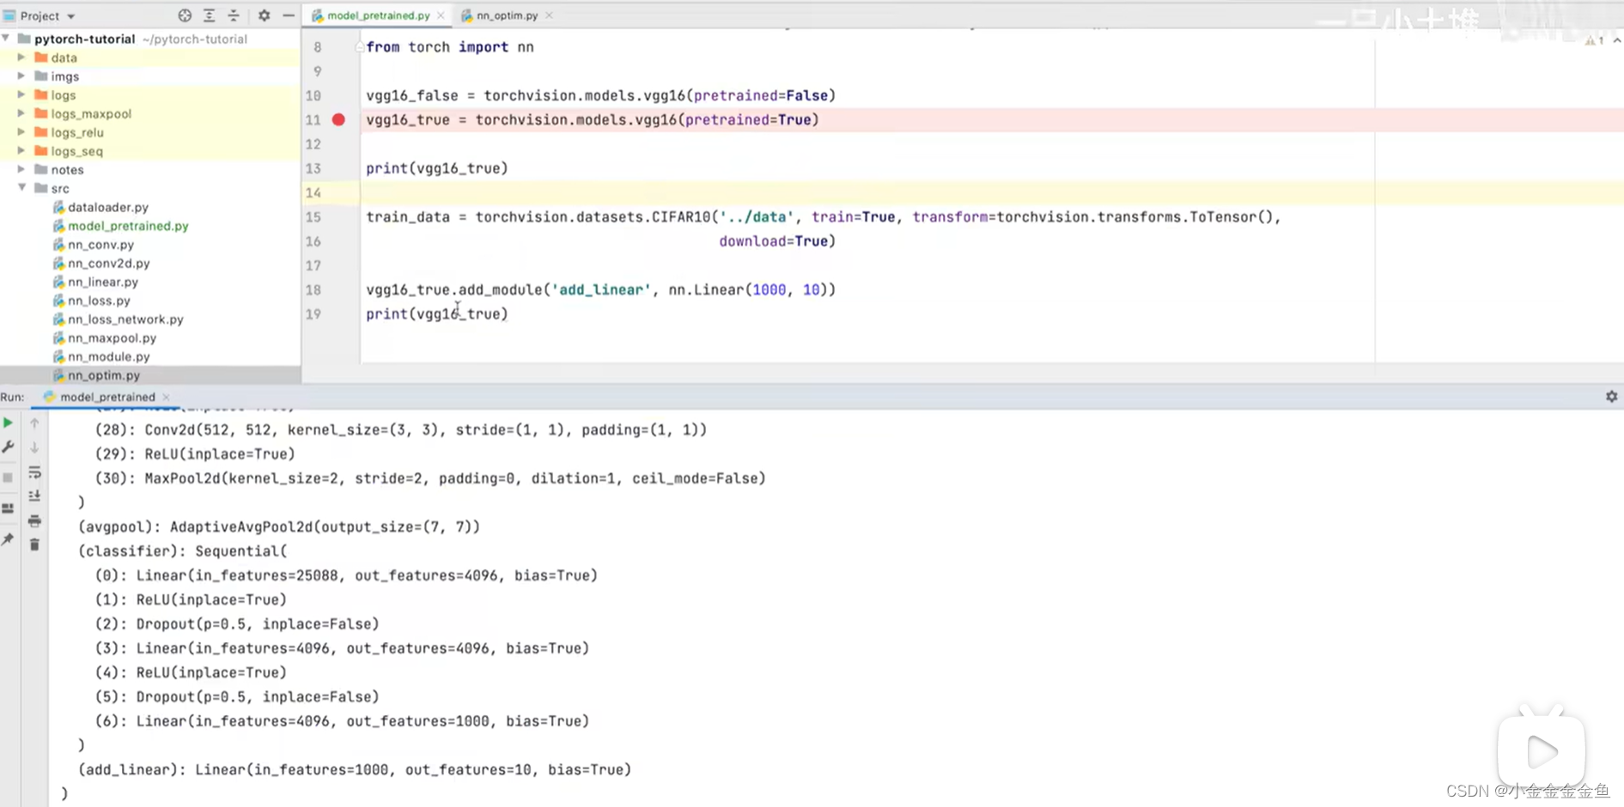Click the wrench Edit Run Configuration icon
Screen dimensions: 1624x807
click(x=8, y=447)
